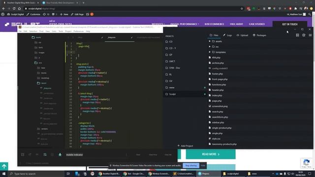Select the LMCT project
The image size is (315, 177).
click(x=185, y=61)
